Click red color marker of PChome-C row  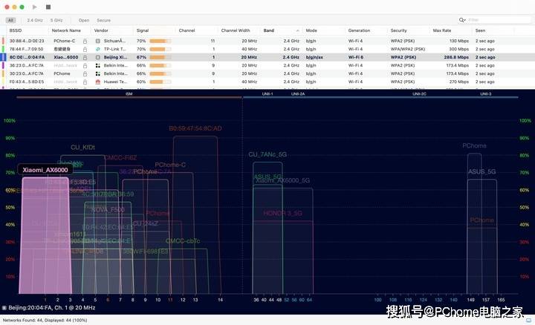coord(3,41)
